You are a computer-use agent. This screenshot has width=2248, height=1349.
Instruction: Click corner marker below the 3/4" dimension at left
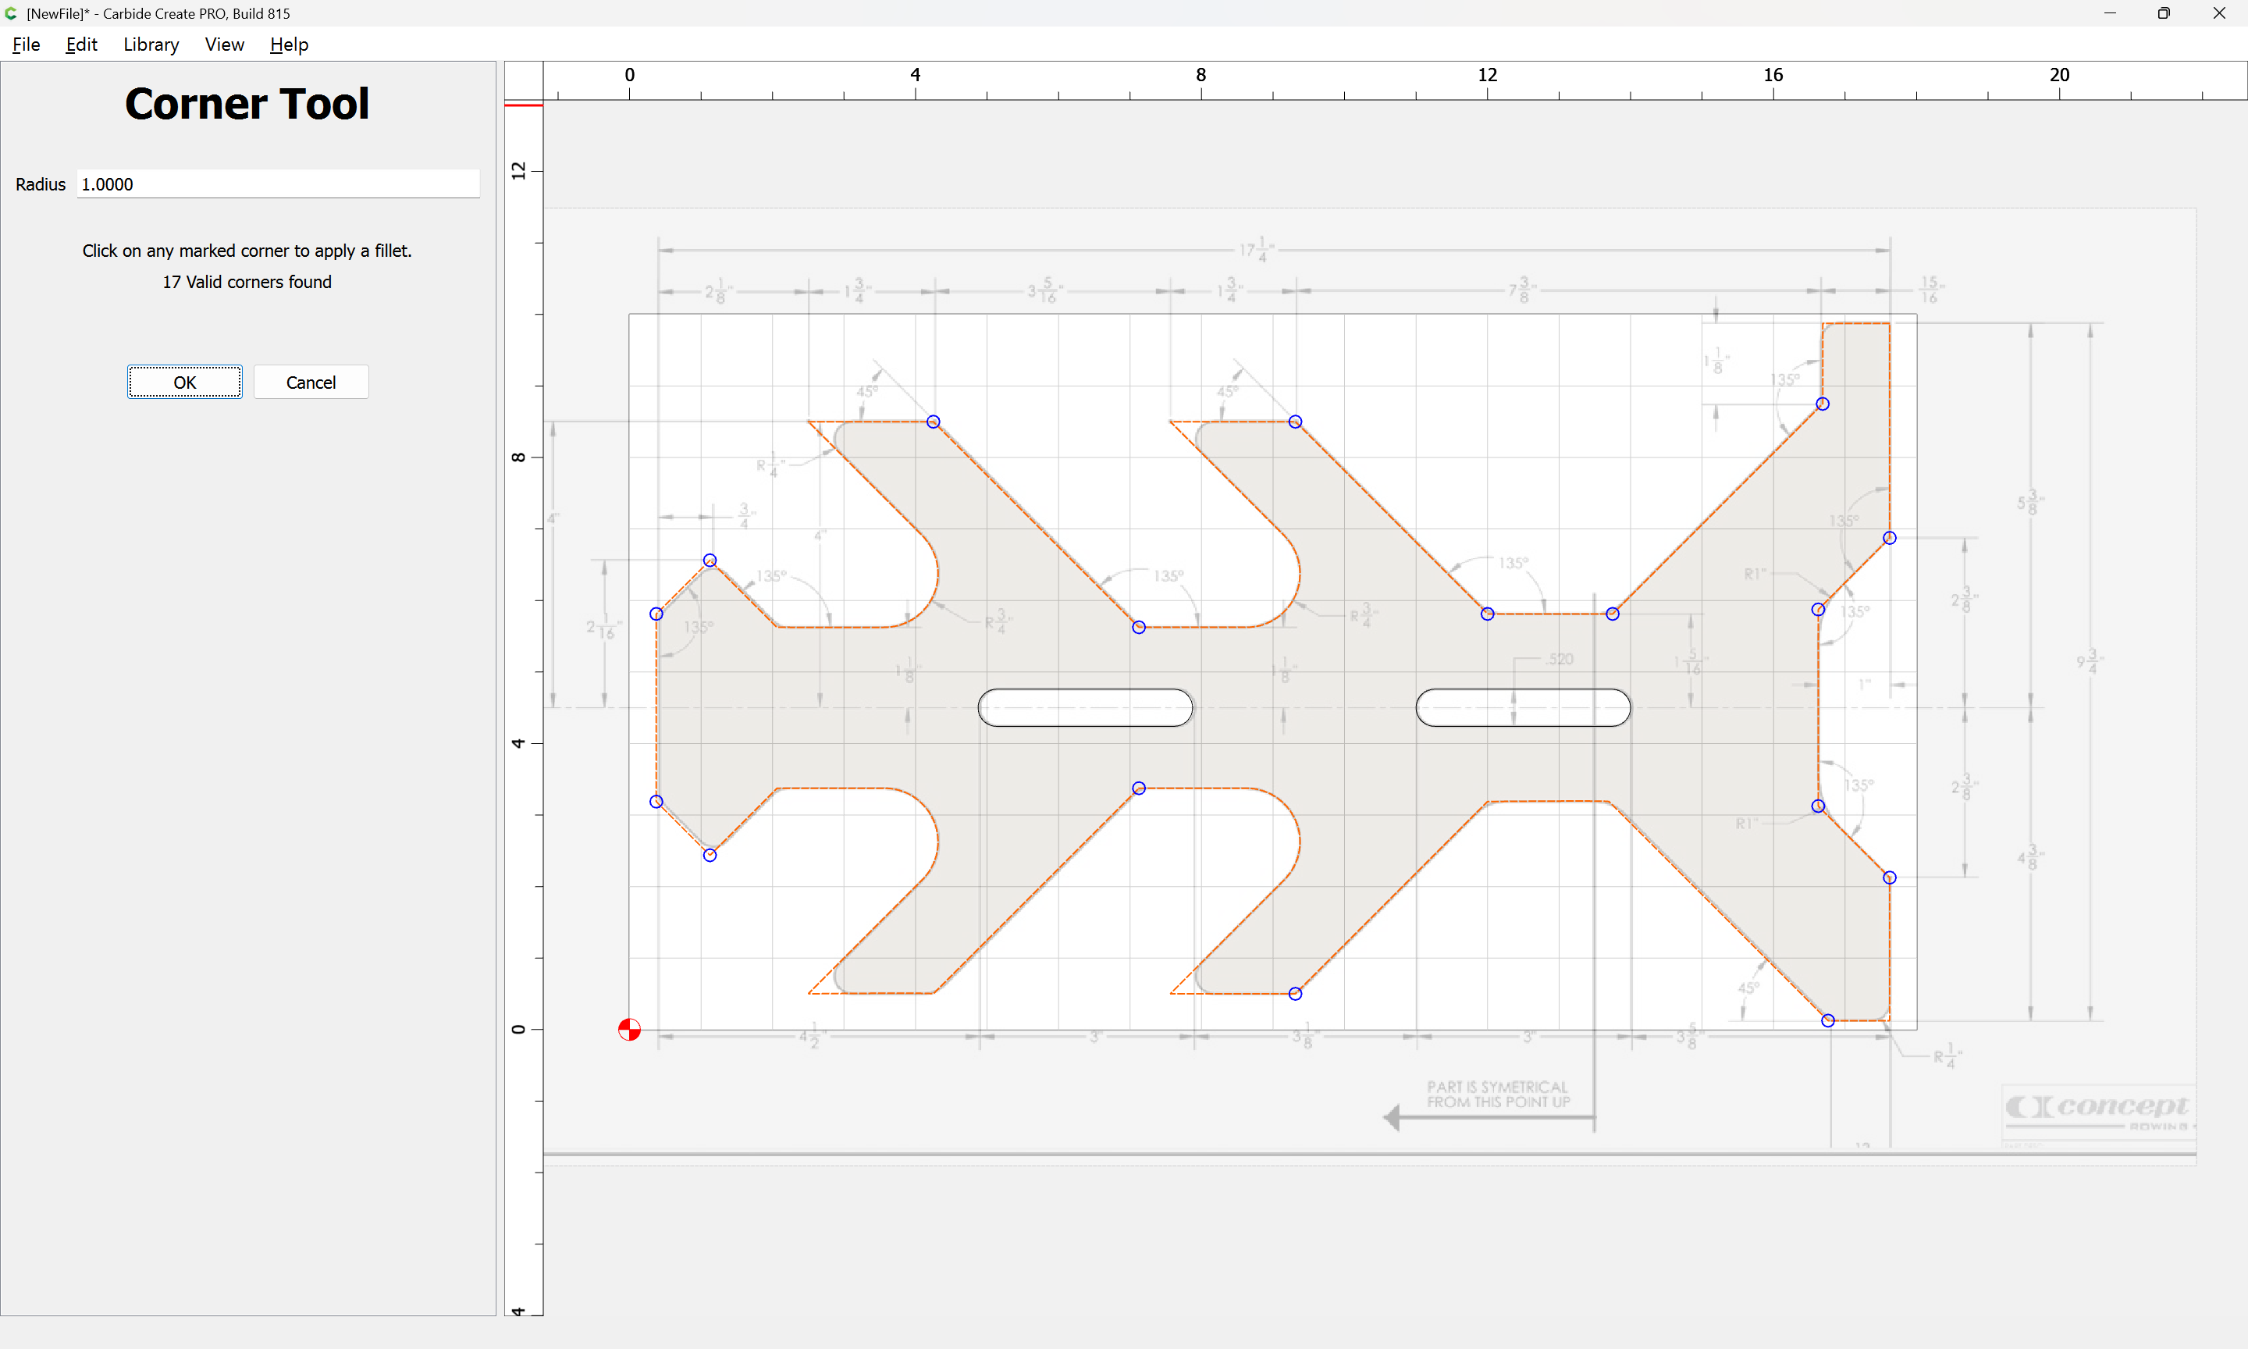pos(710,560)
